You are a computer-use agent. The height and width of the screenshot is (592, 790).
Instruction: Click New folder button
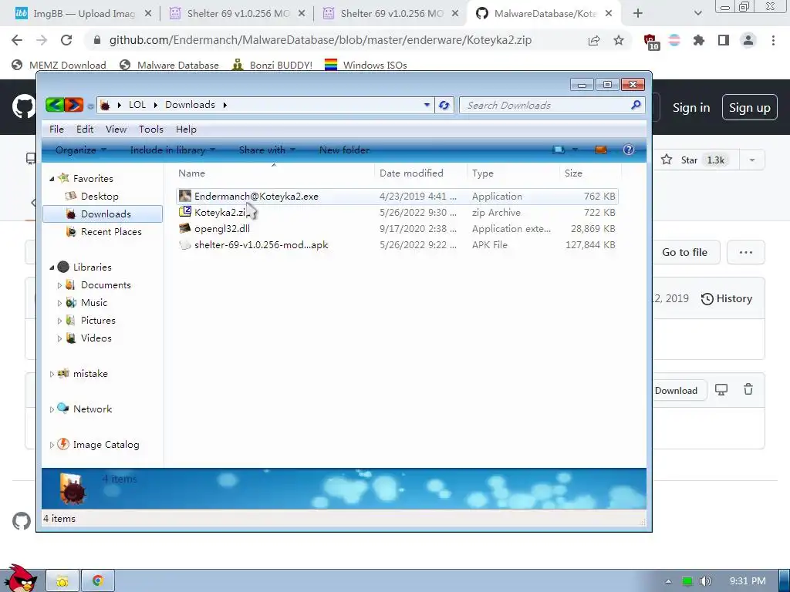(x=345, y=150)
